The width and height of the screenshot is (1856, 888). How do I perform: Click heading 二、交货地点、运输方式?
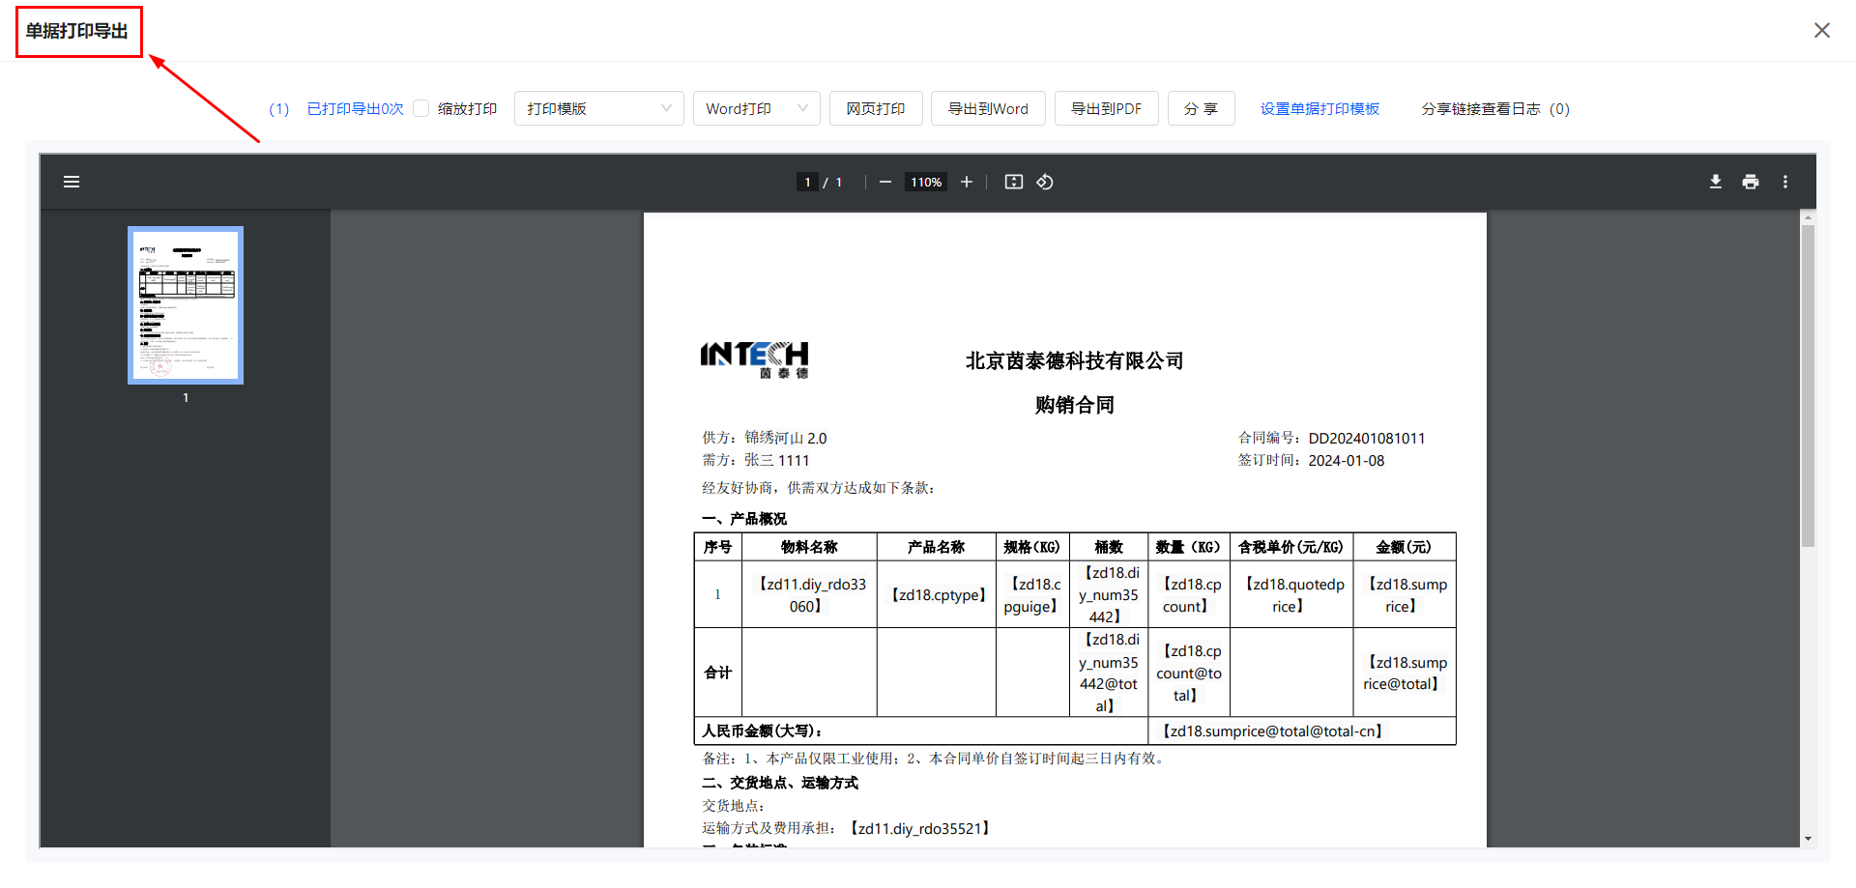click(x=780, y=783)
